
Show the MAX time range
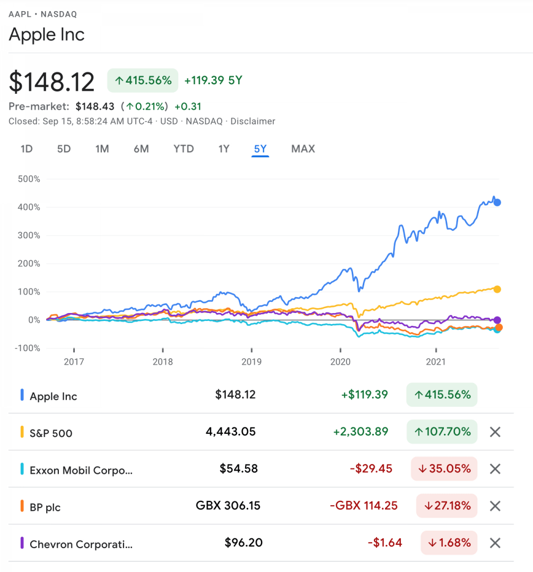(x=303, y=149)
